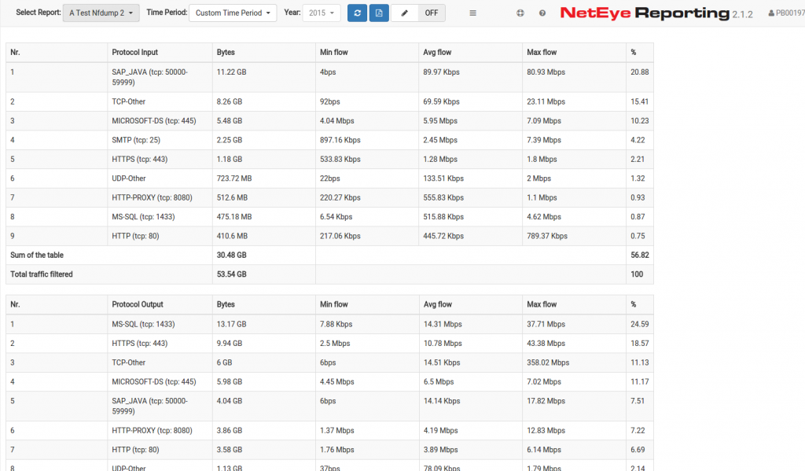
Task: Select the MS-SQL row in output table
Action: point(143,324)
